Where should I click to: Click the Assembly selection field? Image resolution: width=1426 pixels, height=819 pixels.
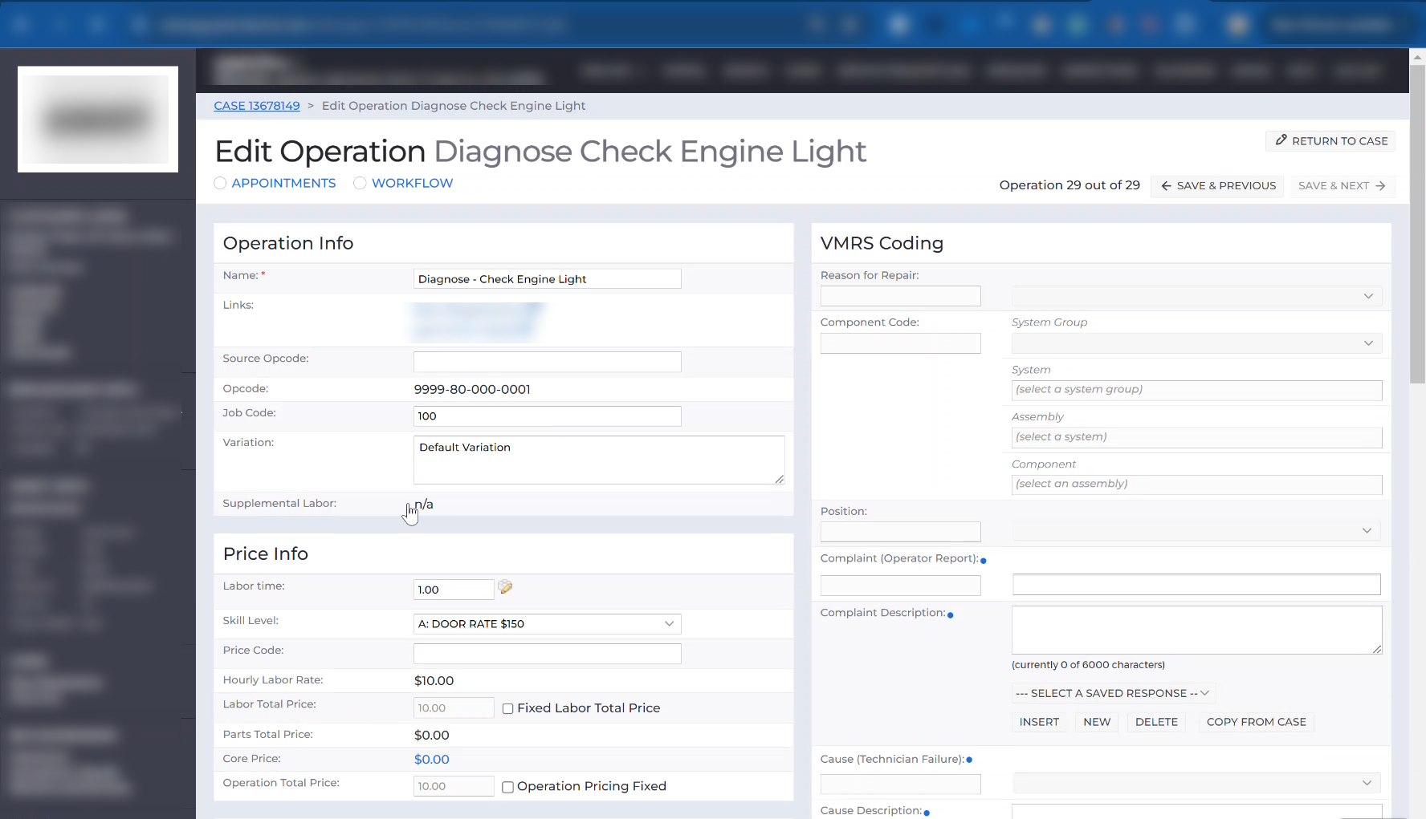pyautogui.click(x=1196, y=437)
